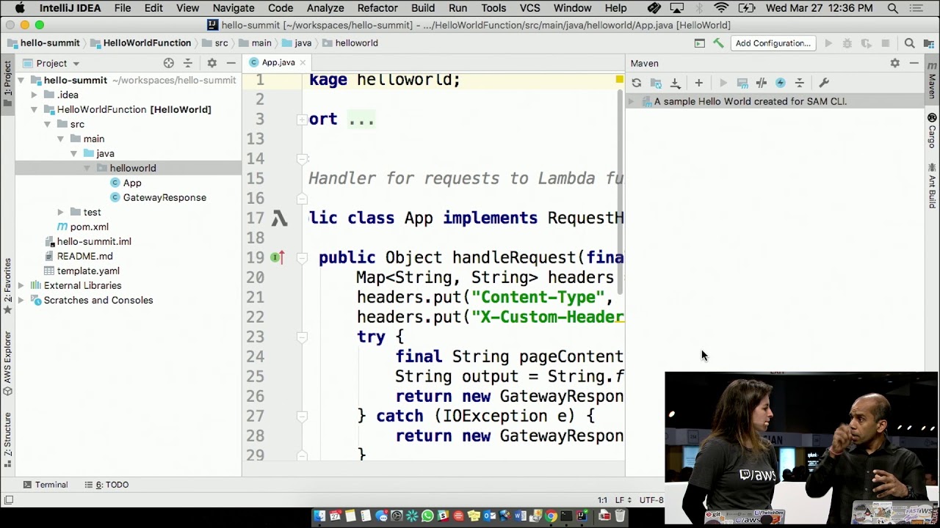
Task: Open Maven Settings wrench icon
Action: (x=824, y=83)
